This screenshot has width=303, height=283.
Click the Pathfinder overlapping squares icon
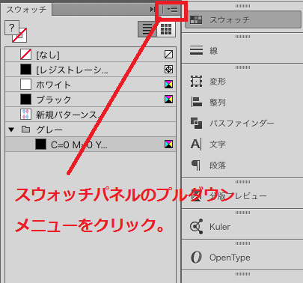pyautogui.click(x=197, y=123)
